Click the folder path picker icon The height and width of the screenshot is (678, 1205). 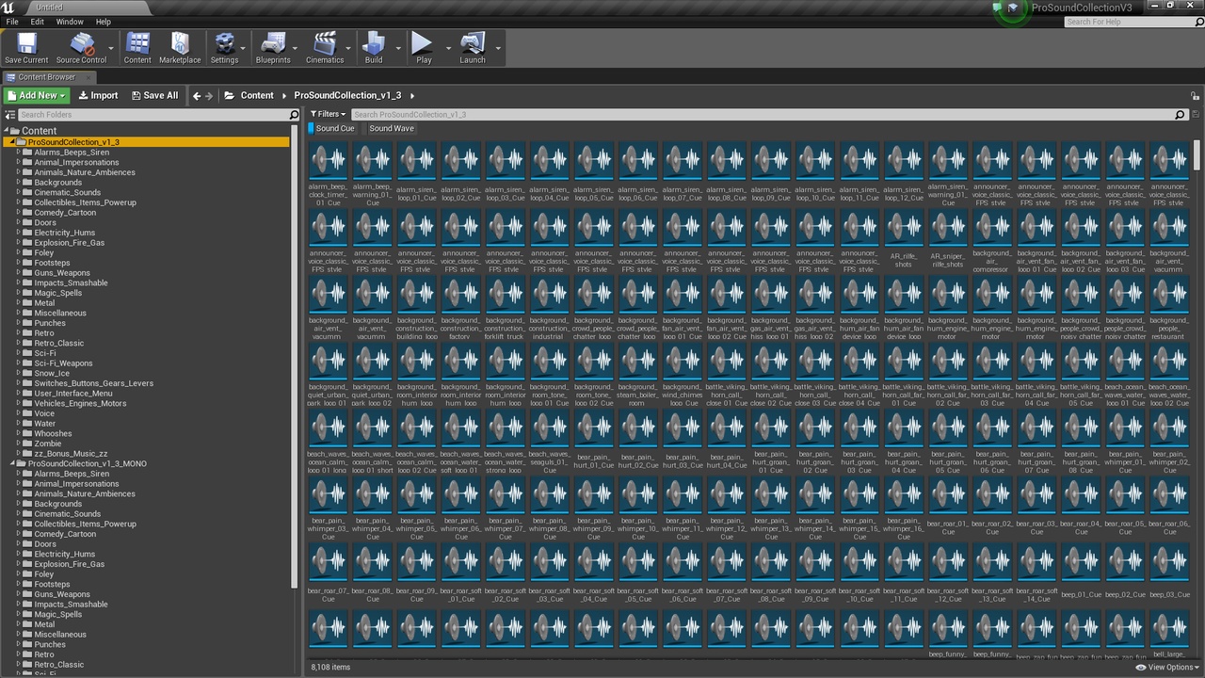click(229, 95)
